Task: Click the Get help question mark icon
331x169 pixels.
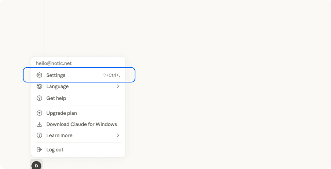Action: (x=39, y=98)
